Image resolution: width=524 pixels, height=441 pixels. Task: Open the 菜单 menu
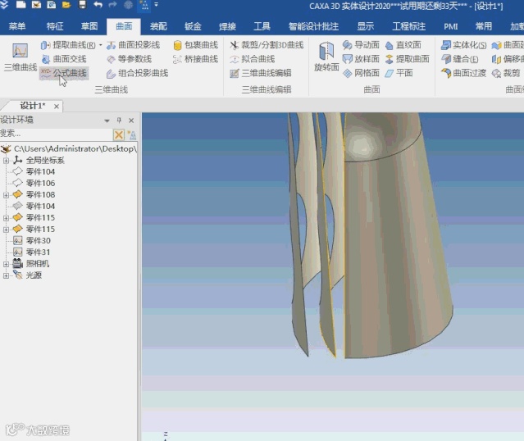tap(17, 26)
